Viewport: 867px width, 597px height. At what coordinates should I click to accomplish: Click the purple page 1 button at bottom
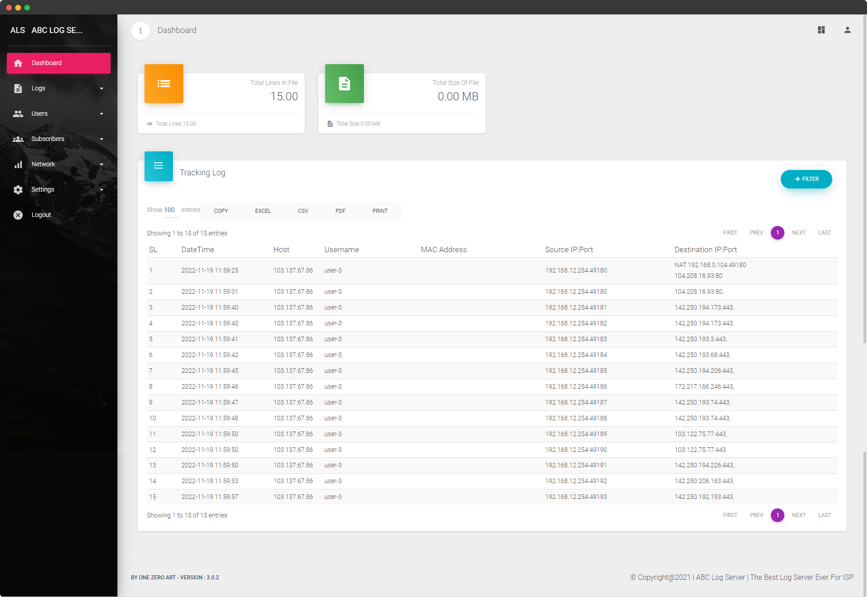pyautogui.click(x=777, y=515)
